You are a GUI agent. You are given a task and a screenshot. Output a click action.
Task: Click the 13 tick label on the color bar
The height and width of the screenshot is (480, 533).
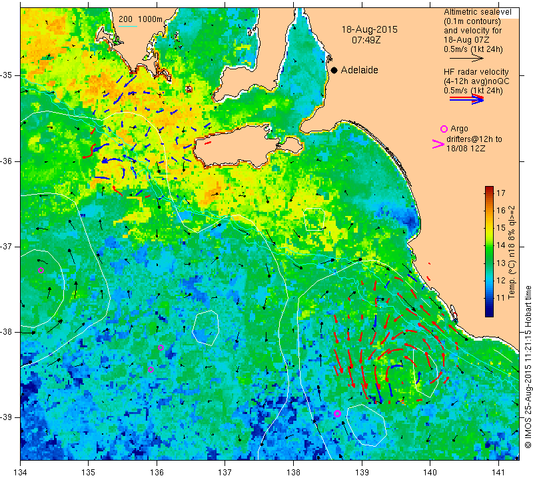point(501,263)
